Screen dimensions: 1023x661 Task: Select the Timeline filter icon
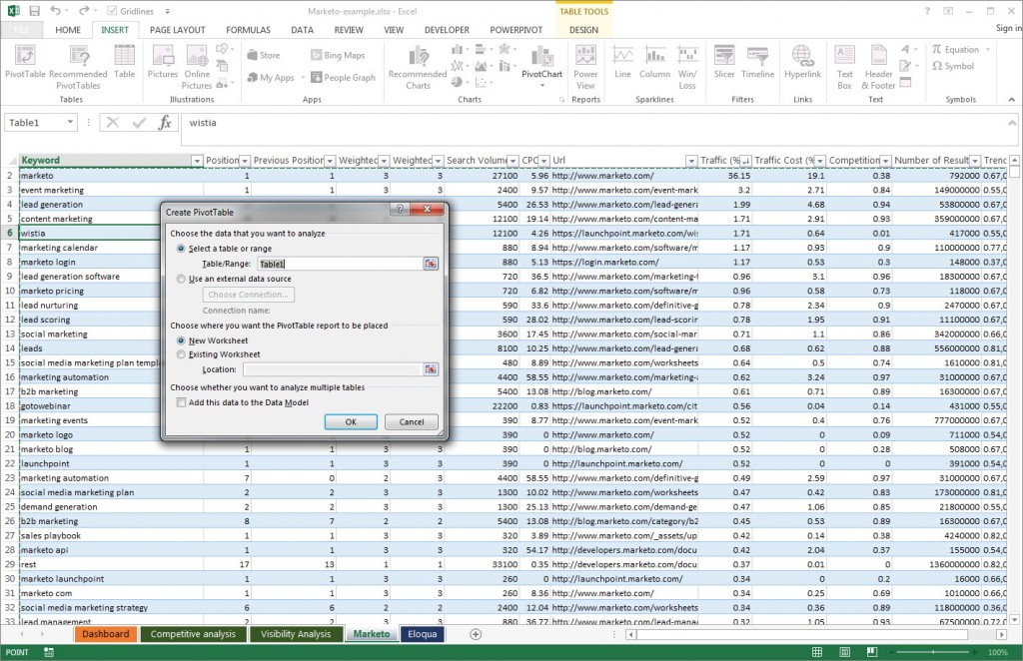coord(758,62)
